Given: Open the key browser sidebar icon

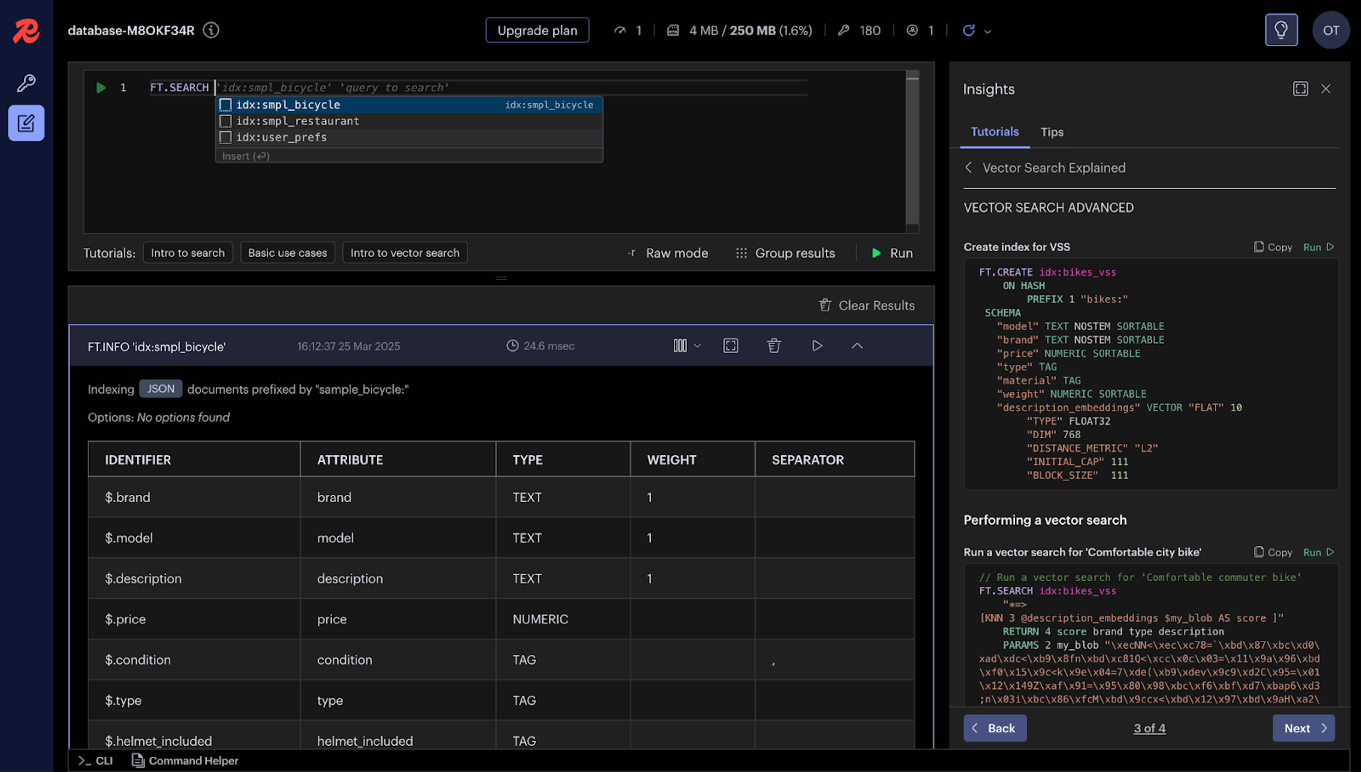Looking at the screenshot, I should pyautogui.click(x=26, y=83).
